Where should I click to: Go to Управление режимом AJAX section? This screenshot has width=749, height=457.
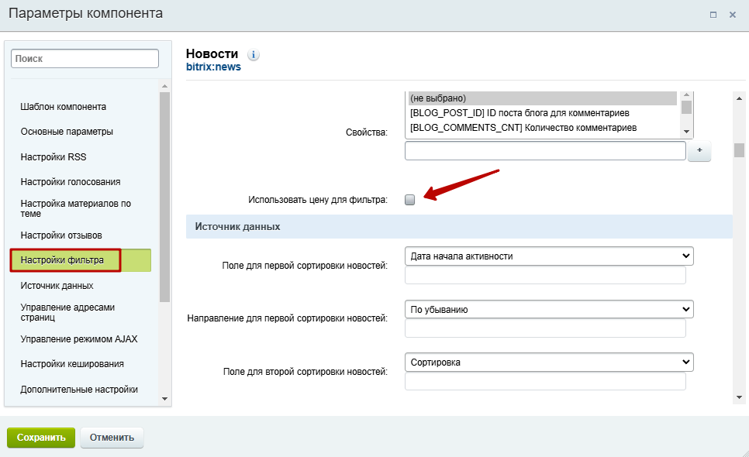coord(79,339)
